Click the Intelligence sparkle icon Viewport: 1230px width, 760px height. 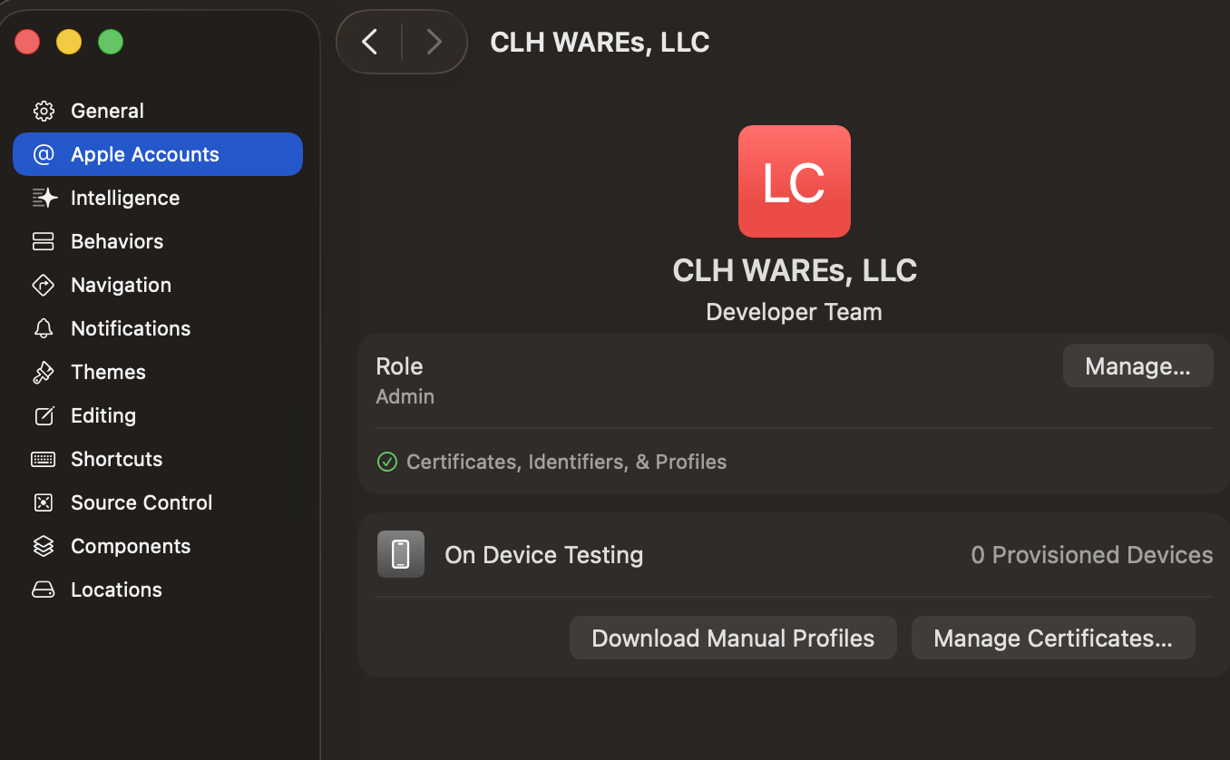click(x=44, y=198)
